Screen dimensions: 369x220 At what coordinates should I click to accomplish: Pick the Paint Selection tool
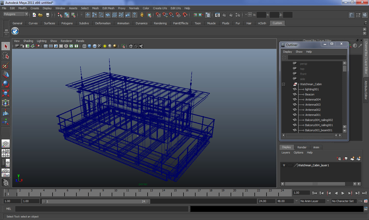pyautogui.click(x=6, y=65)
